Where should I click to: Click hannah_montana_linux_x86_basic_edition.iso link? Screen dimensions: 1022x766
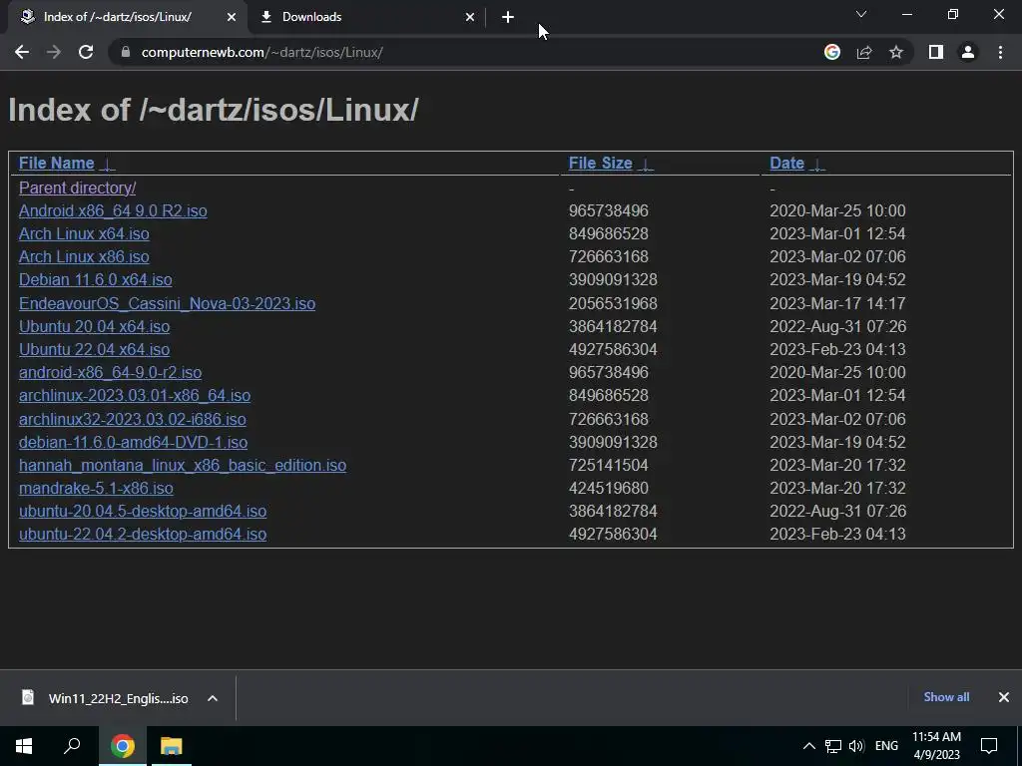[183, 465]
